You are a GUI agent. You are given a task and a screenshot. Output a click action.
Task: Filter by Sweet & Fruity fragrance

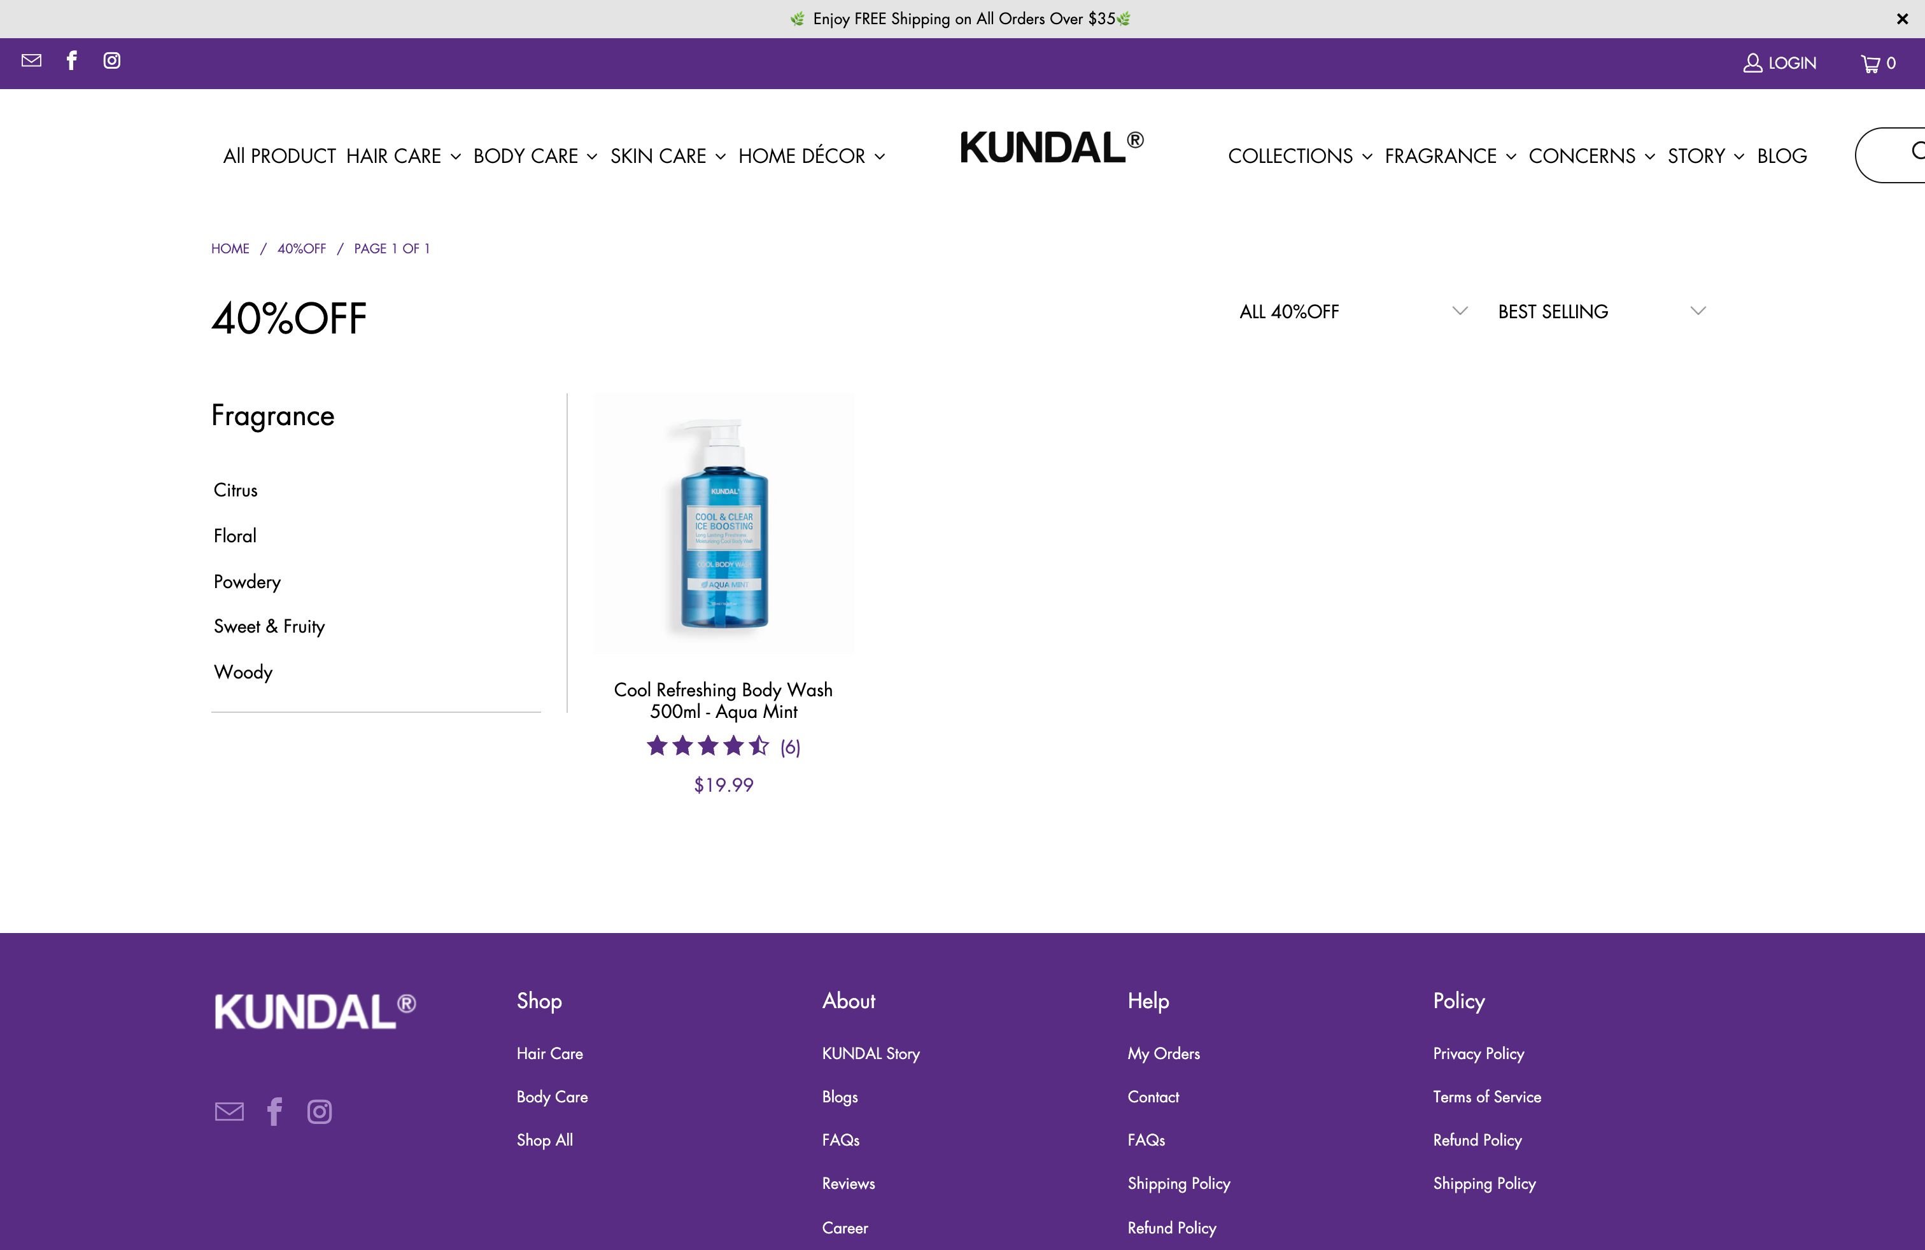(x=269, y=627)
